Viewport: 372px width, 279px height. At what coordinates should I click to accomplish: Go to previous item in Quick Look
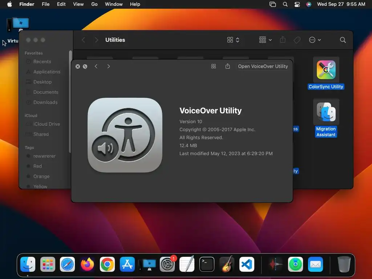tap(96, 66)
